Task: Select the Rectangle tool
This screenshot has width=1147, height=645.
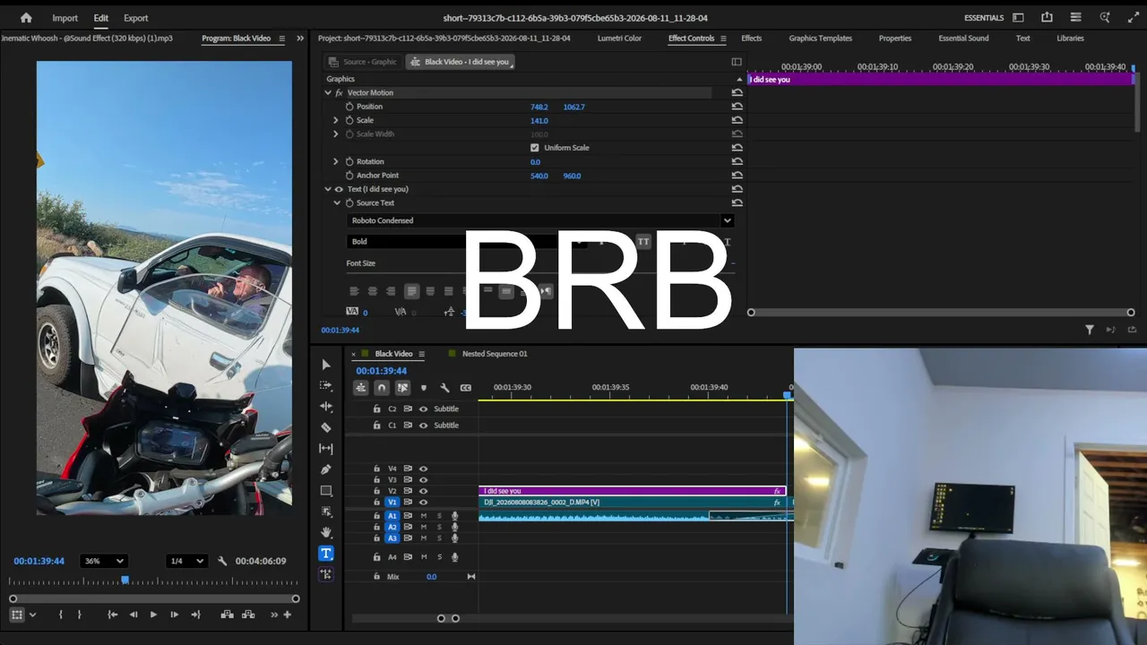Action: point(326,491)
